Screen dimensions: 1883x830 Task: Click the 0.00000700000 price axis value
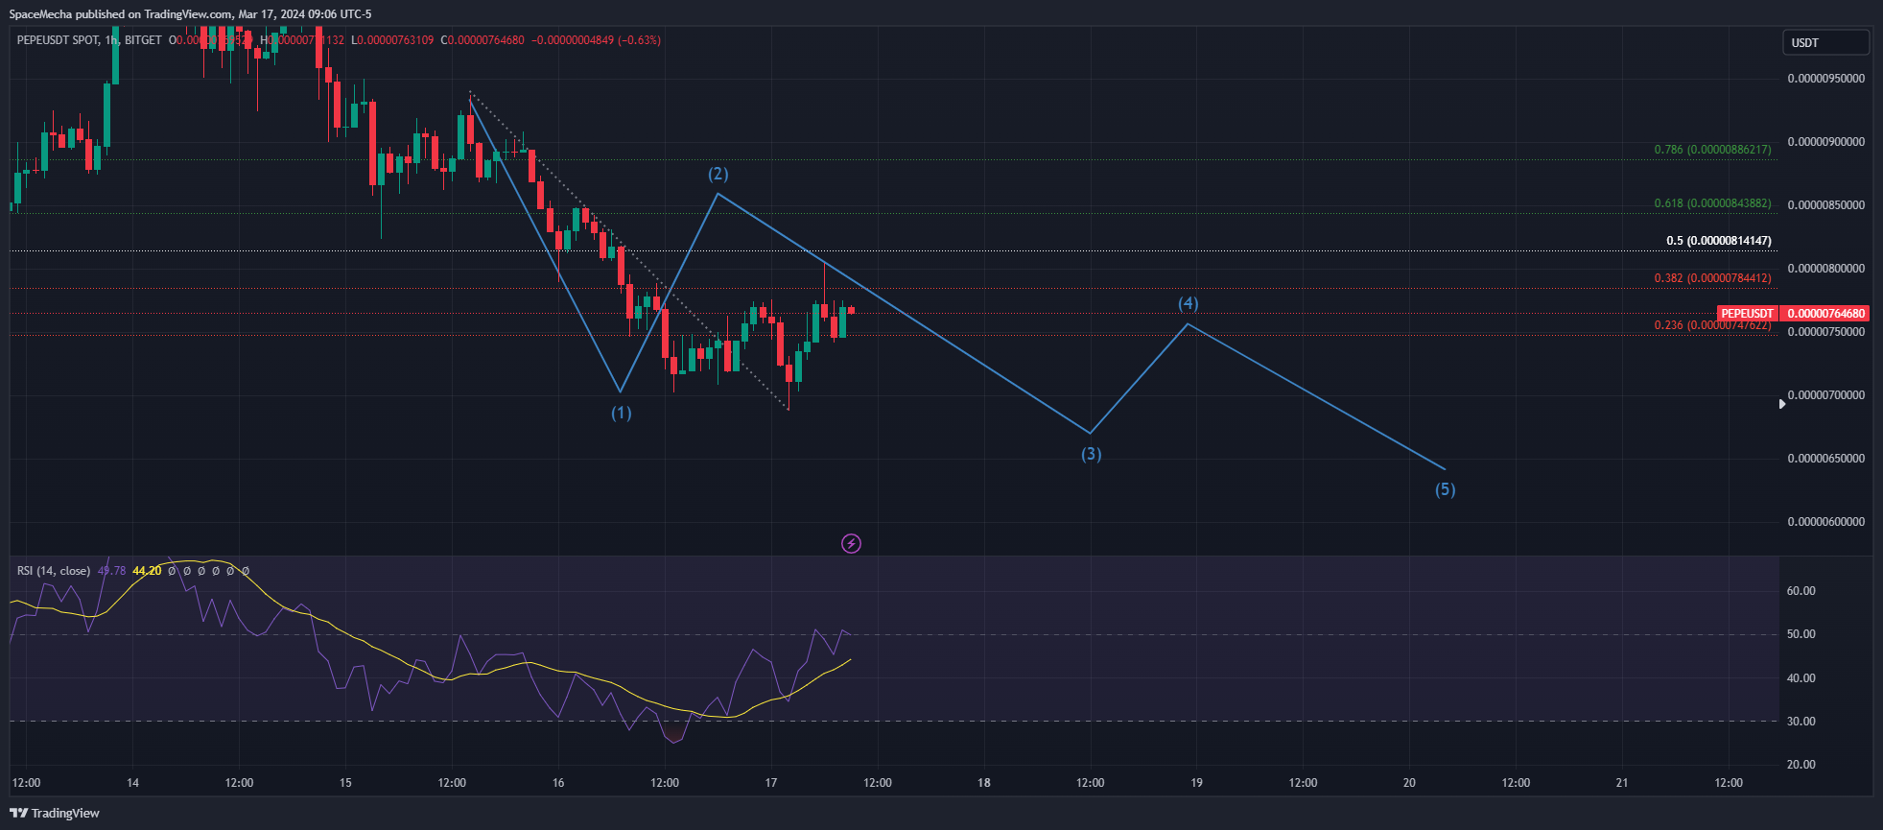coord(1826,395)
